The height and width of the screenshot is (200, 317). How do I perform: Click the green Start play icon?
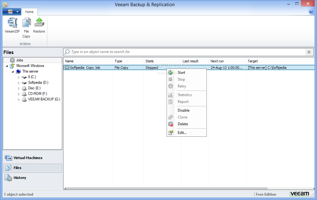click(171, 73)
